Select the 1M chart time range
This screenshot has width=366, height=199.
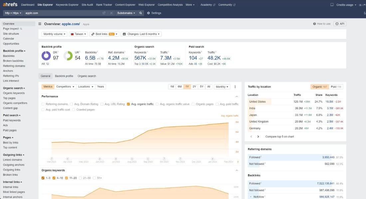point(172,87)
